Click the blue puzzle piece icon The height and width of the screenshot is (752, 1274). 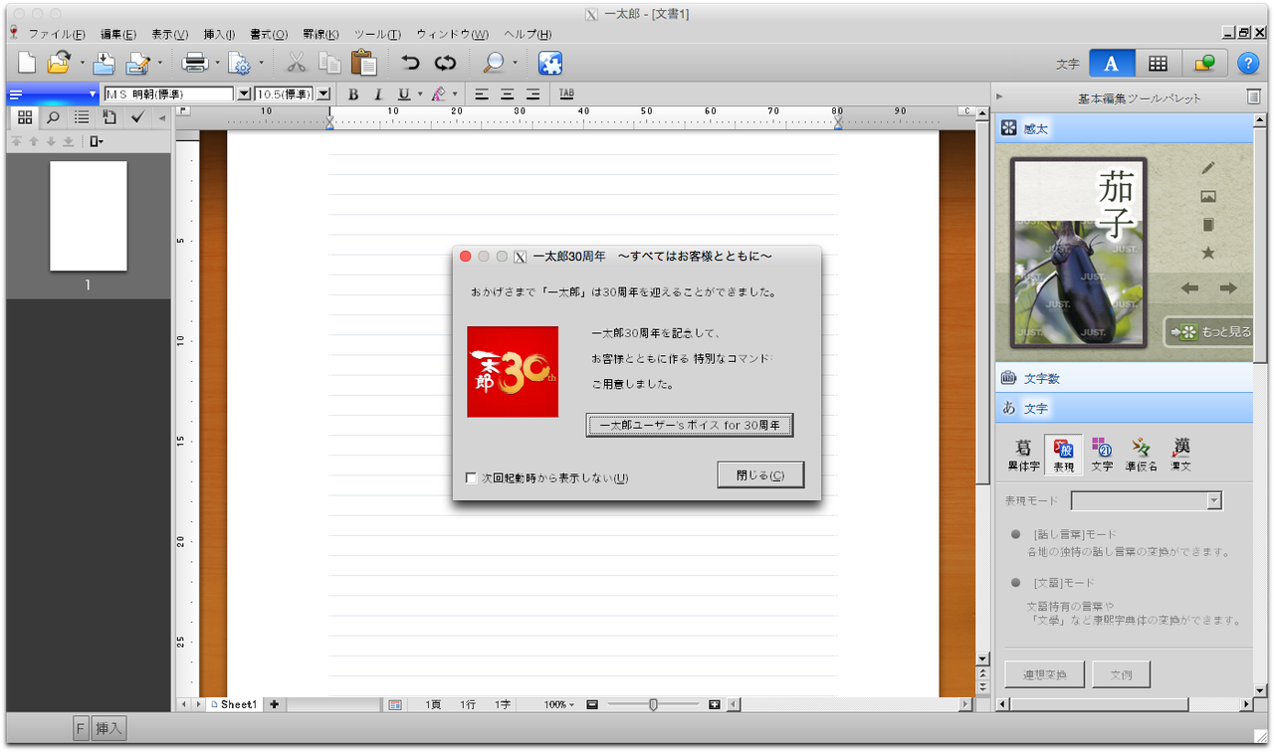(x=550, y=63)
